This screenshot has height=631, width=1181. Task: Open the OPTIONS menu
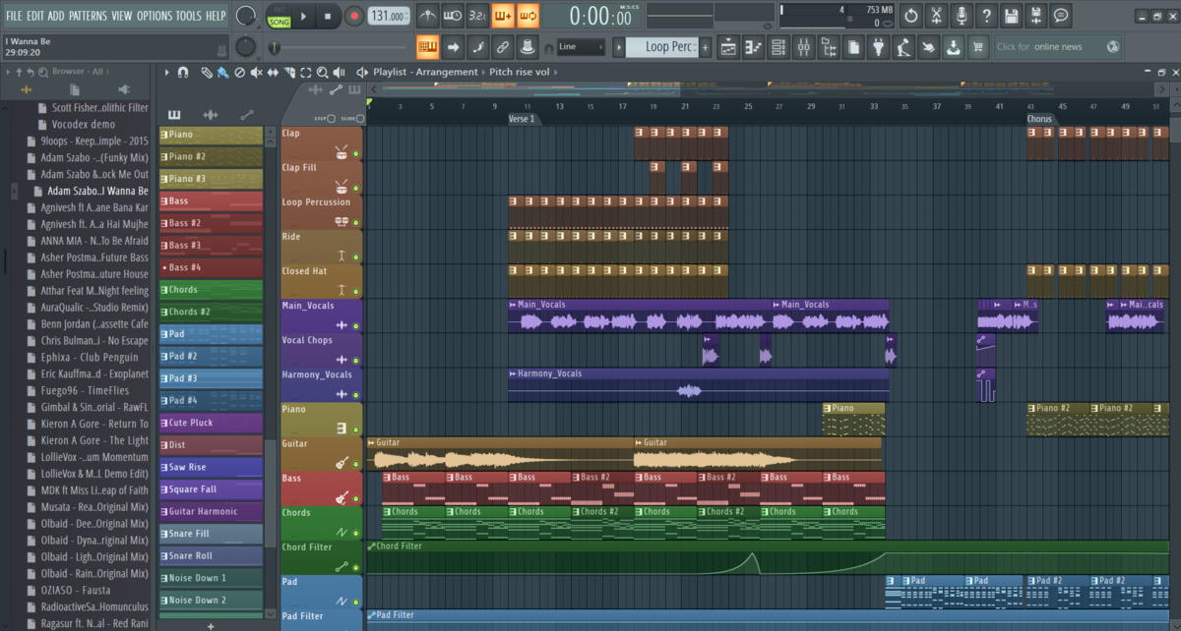click(x=155, y=16)
